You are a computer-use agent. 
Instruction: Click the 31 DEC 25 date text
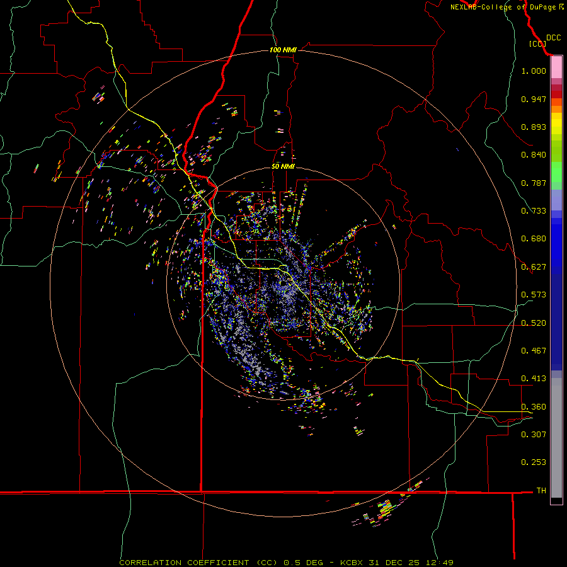(394, 563)
